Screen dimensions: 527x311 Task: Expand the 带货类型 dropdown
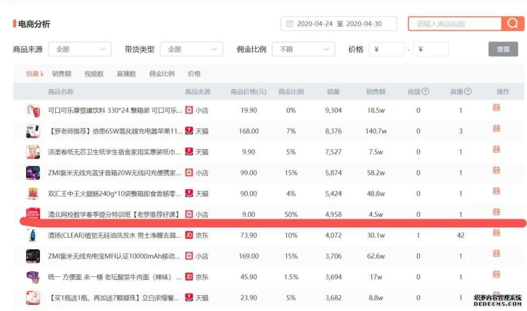192,49
